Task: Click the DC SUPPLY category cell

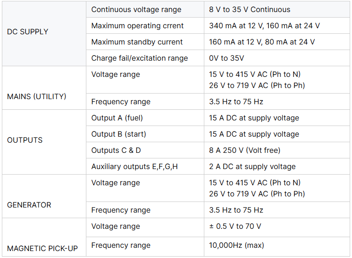Action: point(44,34)
